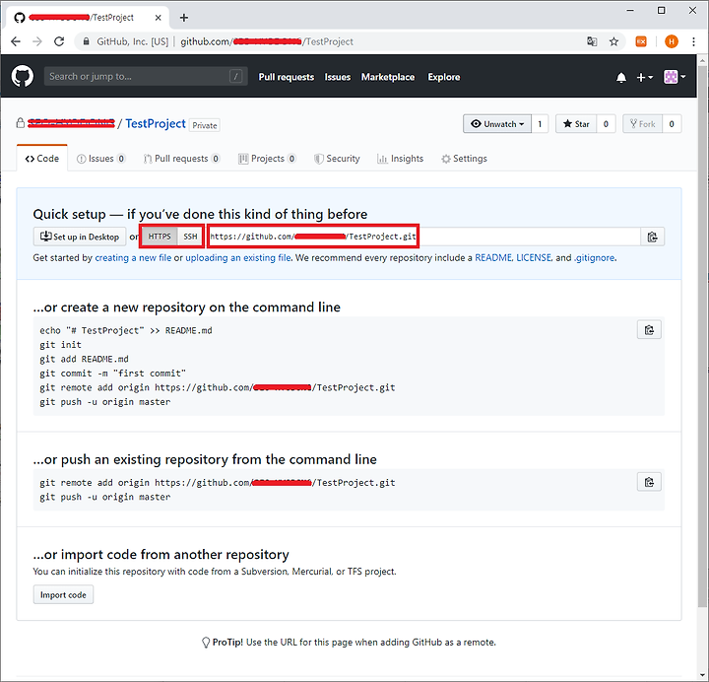Open the plus create-new dropdown menu
Viewport: 709px width, 682px height.
coord(644,78)
